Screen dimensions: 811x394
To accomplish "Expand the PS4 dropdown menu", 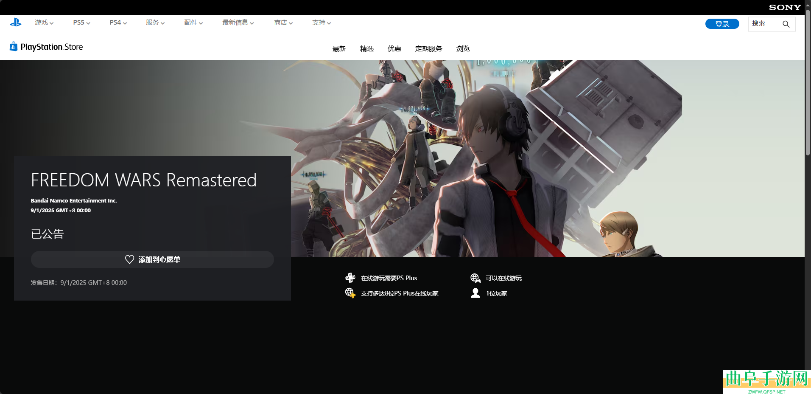I will [x=118, y=23].
